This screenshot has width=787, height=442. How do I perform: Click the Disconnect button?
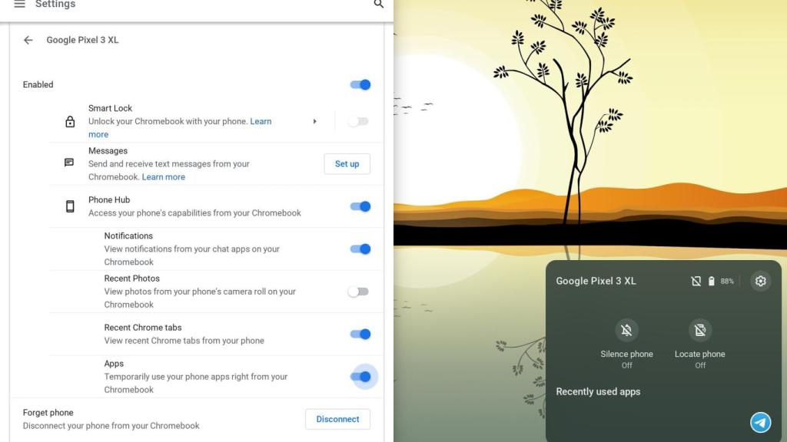pos(338,420)
